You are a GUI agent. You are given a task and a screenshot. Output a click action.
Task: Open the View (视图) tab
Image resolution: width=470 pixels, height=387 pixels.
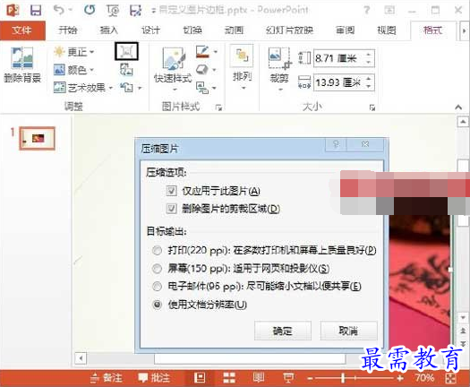pos(387,30)
